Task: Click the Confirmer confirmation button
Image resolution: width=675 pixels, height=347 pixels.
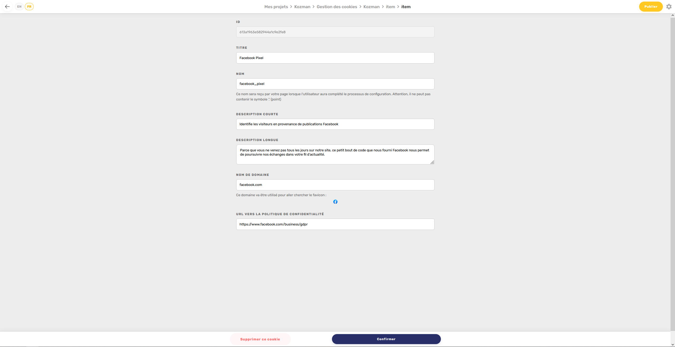Action: [386, 339]
